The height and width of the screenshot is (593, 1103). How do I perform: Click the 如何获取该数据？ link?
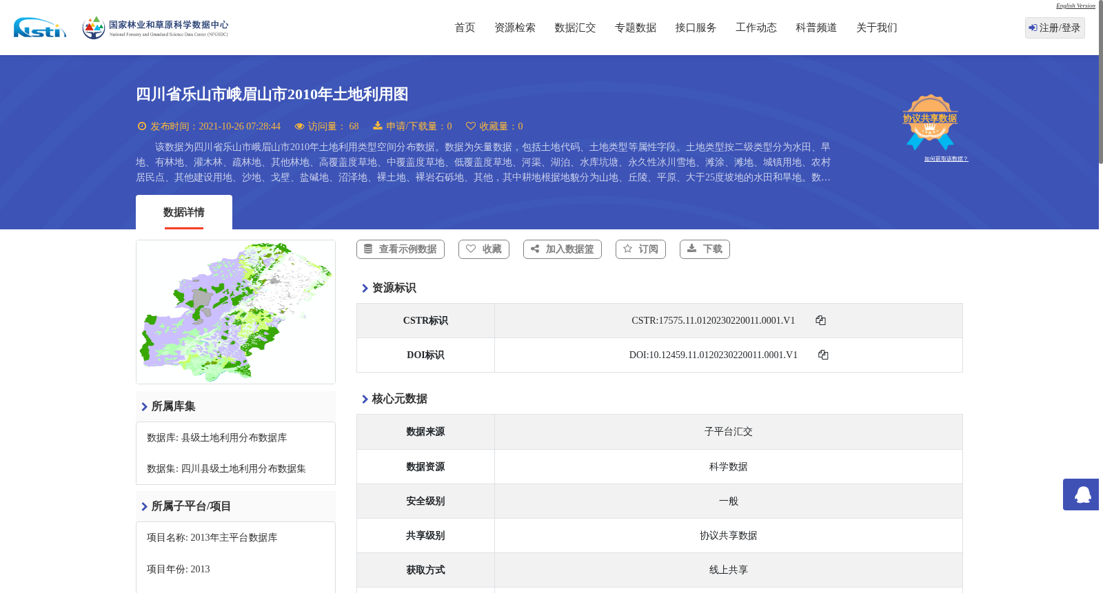pyautogui.click(x=946, y=159)
